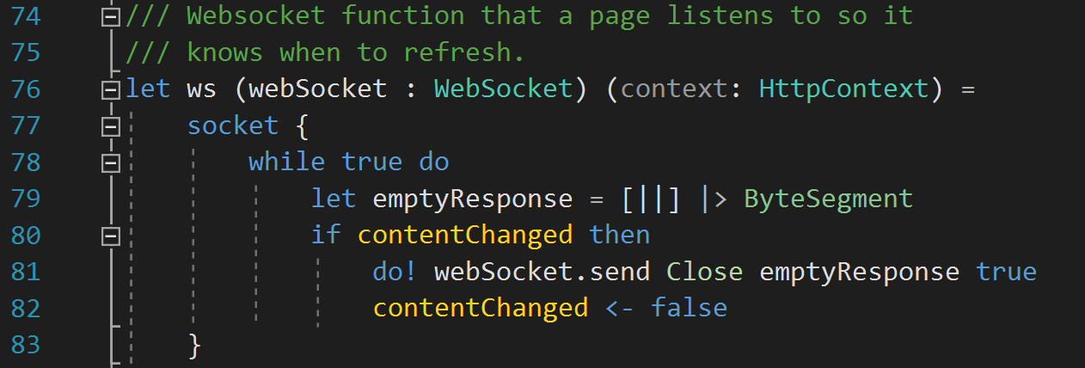Viewport: 1085px width, 368px height.
Task: Click the 'Close' opcode on line 81
Action: 704,273
